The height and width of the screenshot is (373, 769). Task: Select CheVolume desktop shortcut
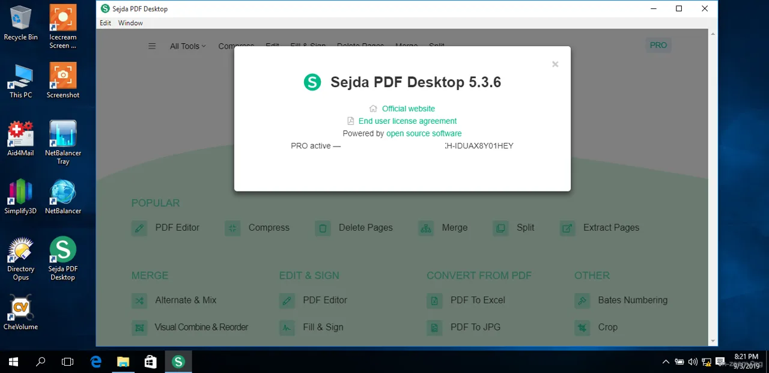click(x=20, y=312)
